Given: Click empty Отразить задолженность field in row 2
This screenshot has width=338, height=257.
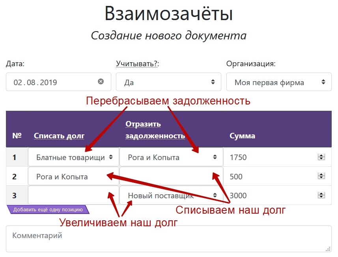Looking at the screenshot, I should tap(166, 177).
